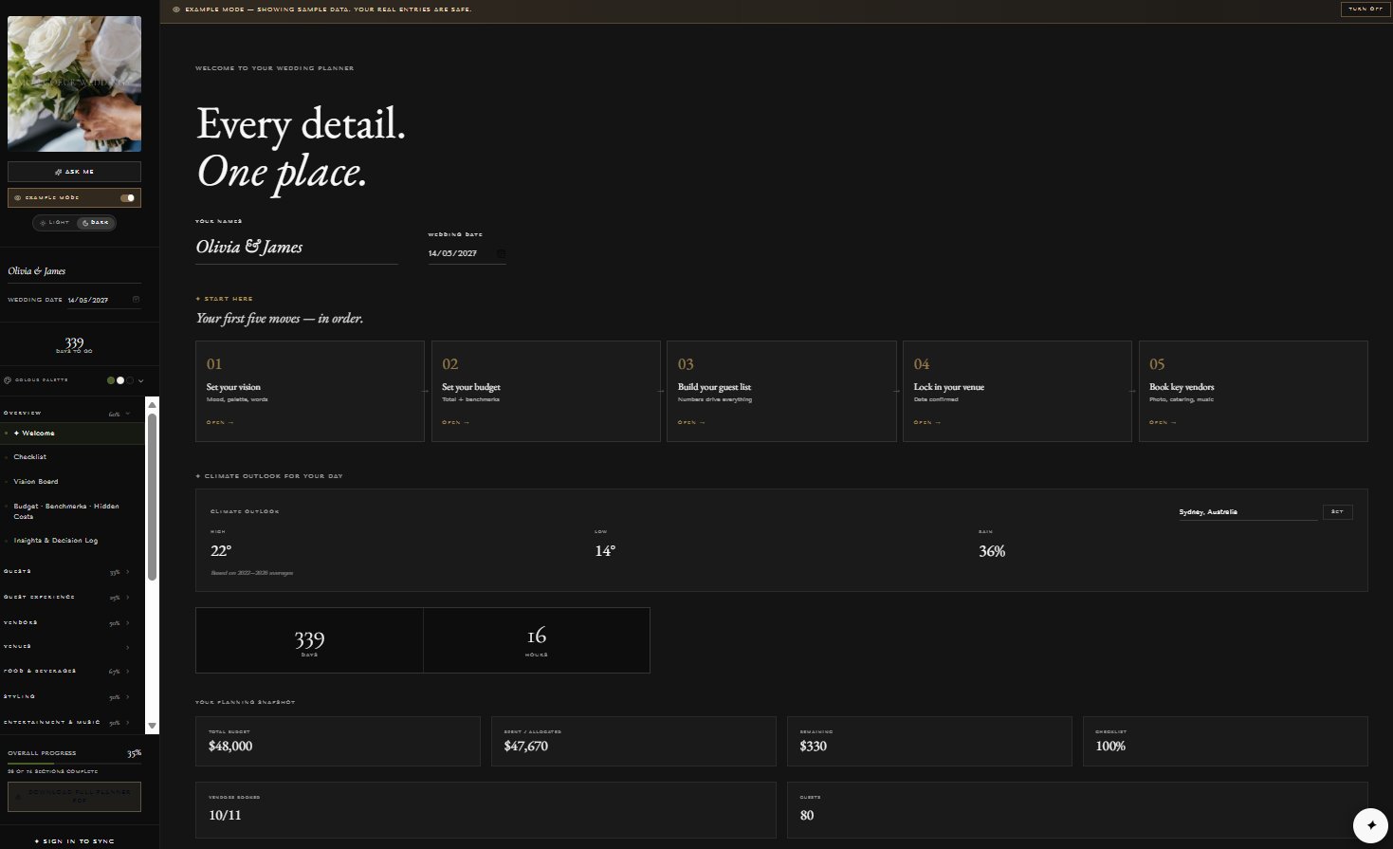The height and width of the screenshot is (849, 1393).
Task: Open Set your vision card
Action: (x=309, y=391)
